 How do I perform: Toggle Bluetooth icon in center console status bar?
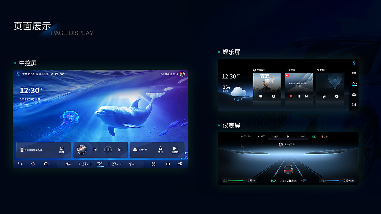pyautogui.click(x=51, y=74)
